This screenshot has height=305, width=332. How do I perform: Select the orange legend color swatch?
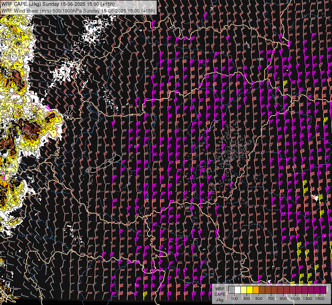pos(256,290)
